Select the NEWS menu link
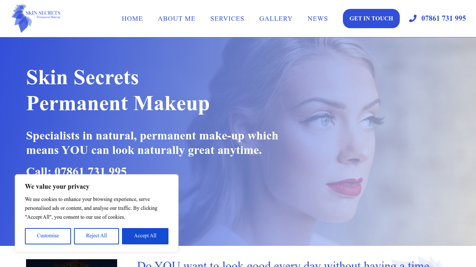Screen dimensions: 476x267 coord(318,19)
